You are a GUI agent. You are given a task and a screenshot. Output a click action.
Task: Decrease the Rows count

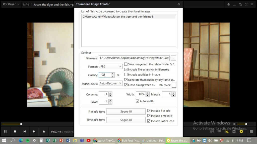click(110, 103)
